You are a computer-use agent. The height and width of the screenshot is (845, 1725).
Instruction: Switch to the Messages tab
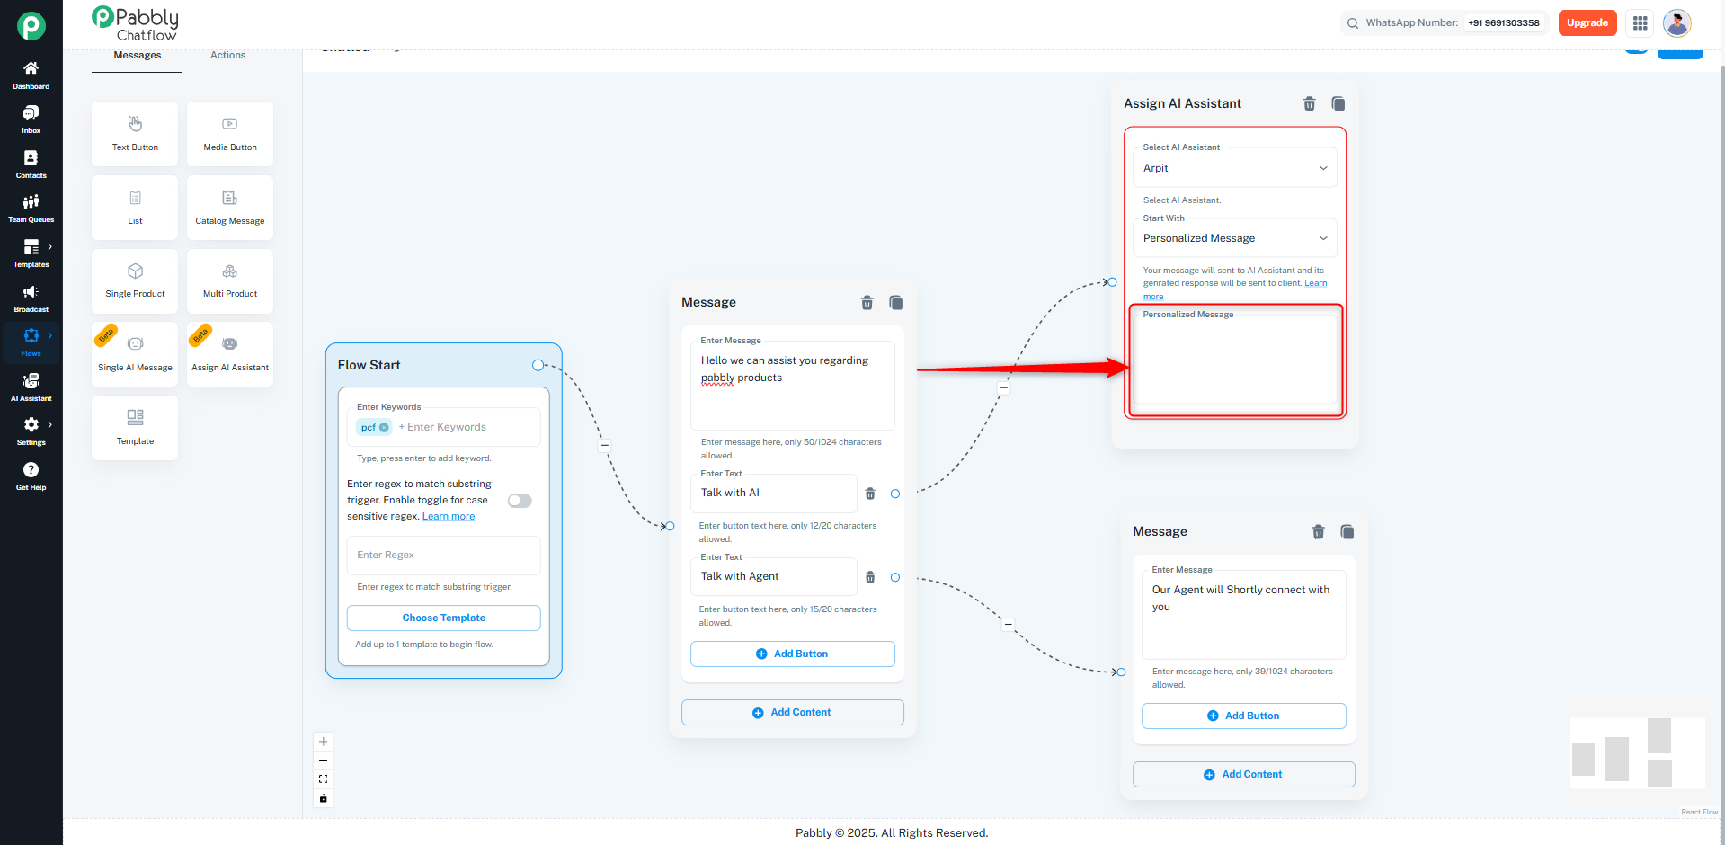(x=138, y=56)
